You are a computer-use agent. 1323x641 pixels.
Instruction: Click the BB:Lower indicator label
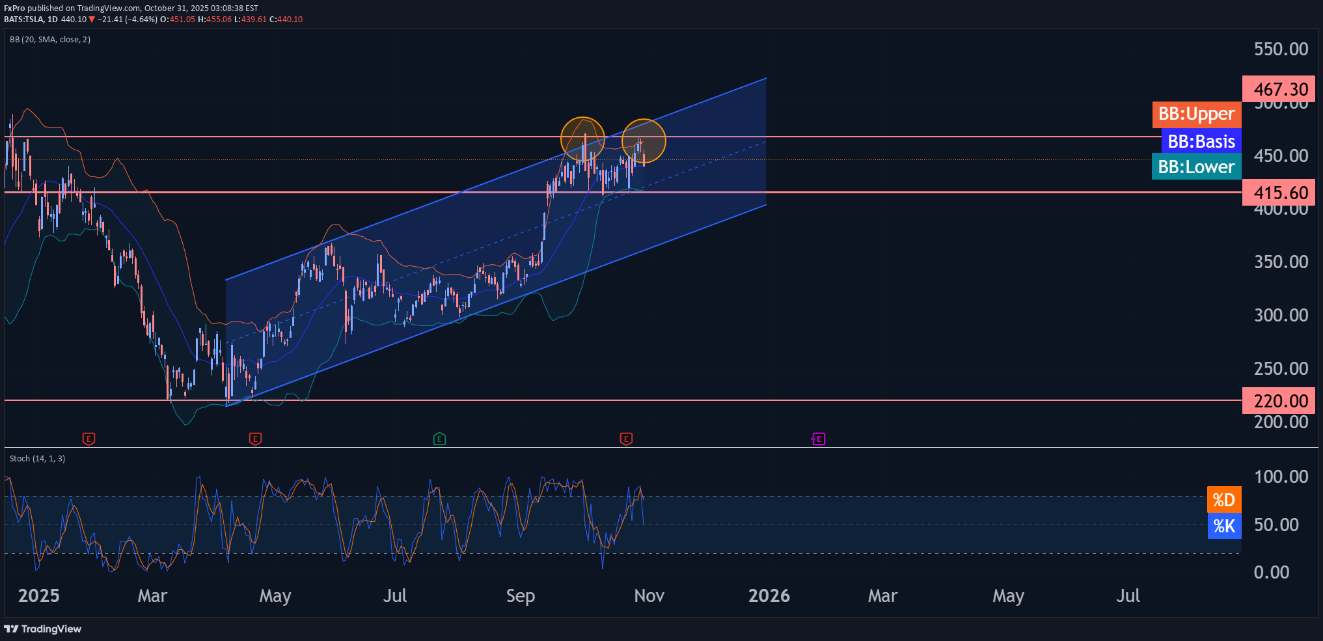click(1196, 167)
